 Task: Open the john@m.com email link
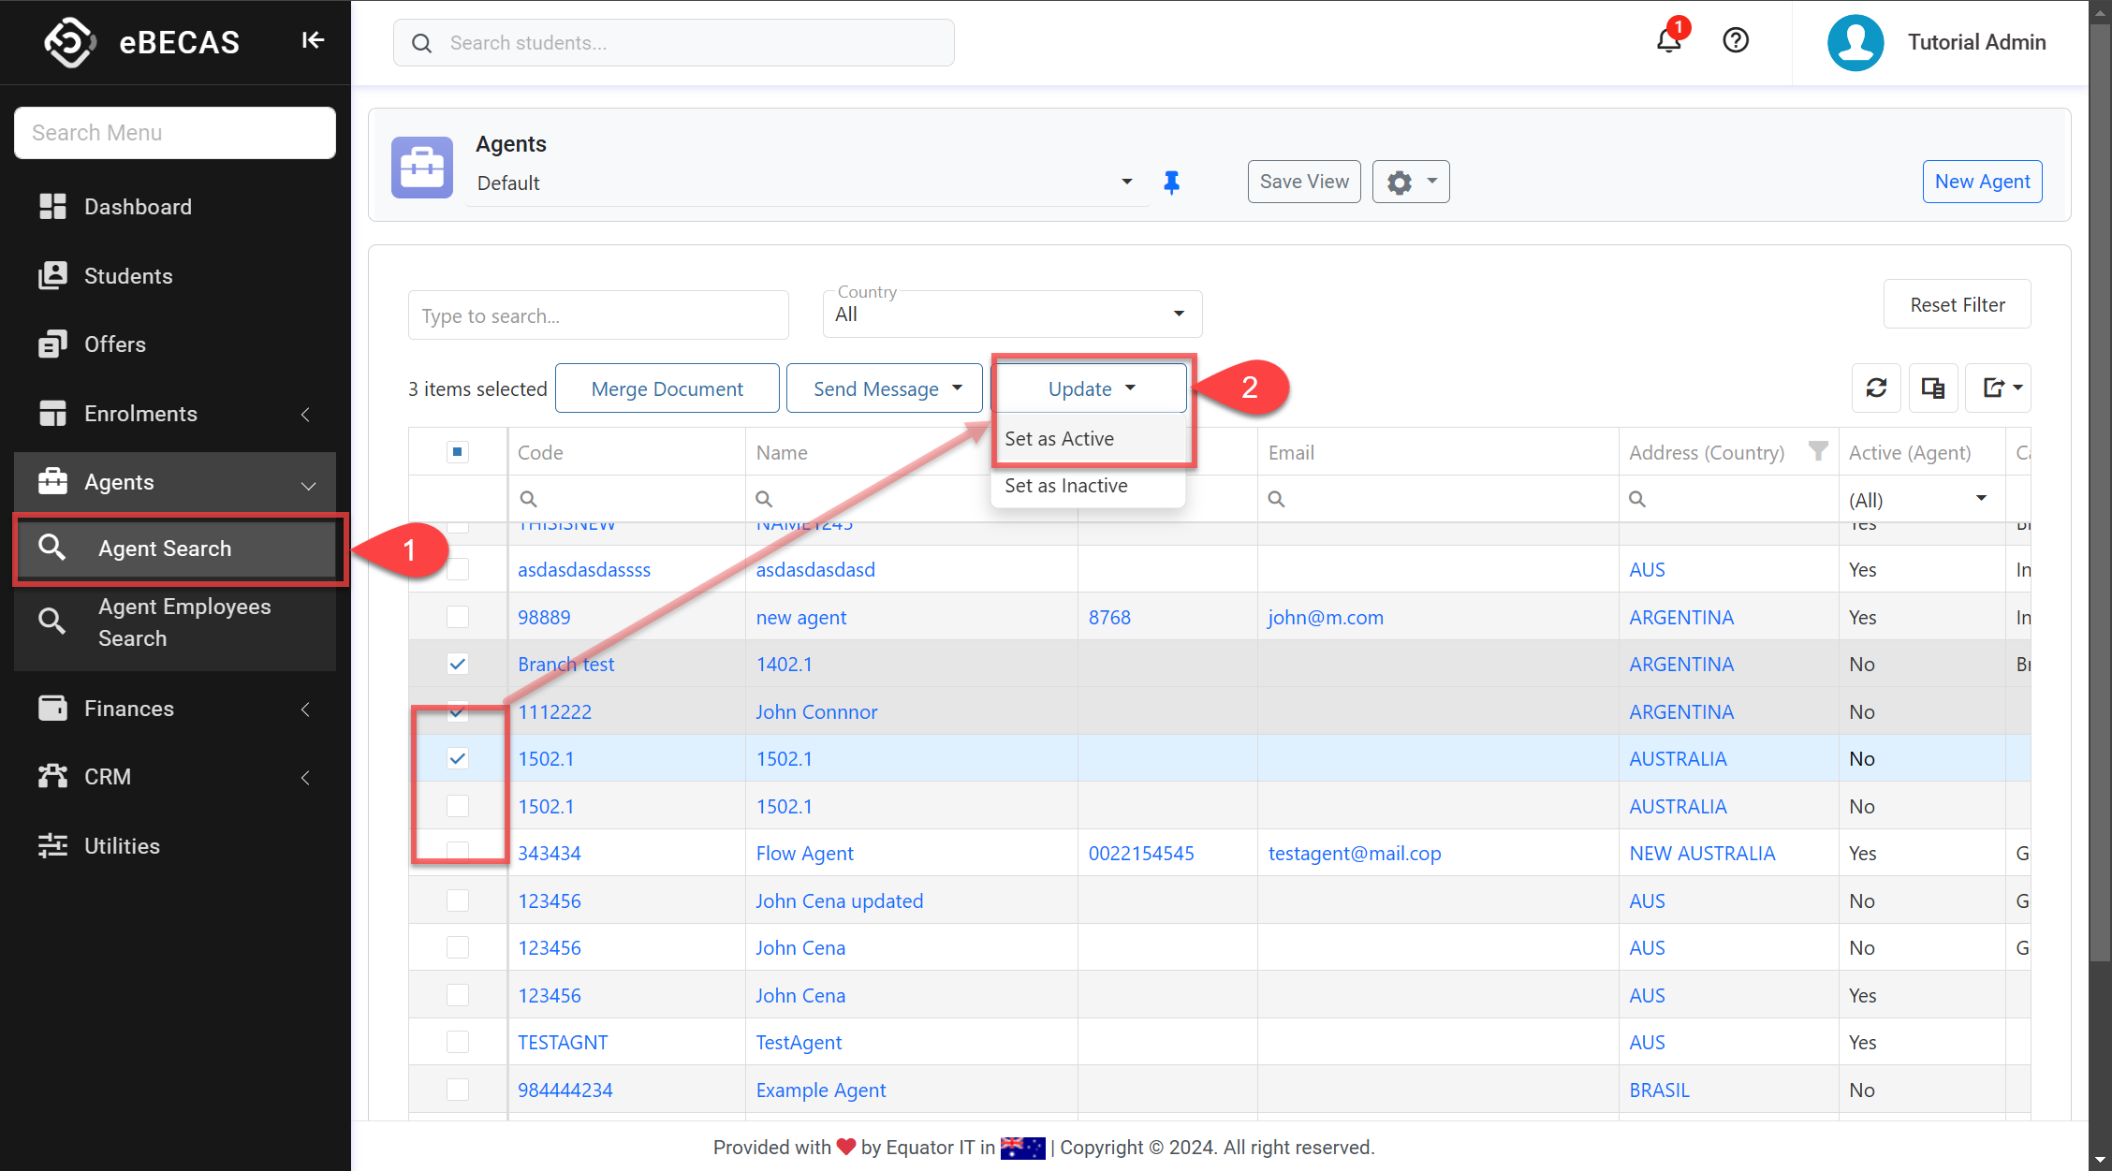(x=1326, y=617)
